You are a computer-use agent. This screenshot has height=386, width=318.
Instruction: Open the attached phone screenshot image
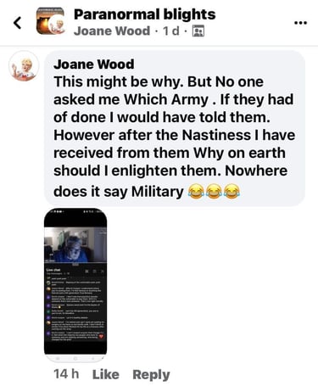coord(75,285)
